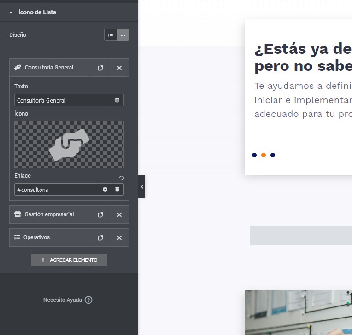This screenshot has height=335, width=352.
Task: Duplicate the Operativos item
Action: 100,237
